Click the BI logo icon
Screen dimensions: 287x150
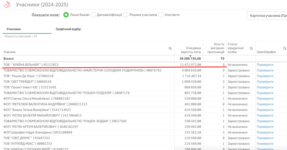6,5
